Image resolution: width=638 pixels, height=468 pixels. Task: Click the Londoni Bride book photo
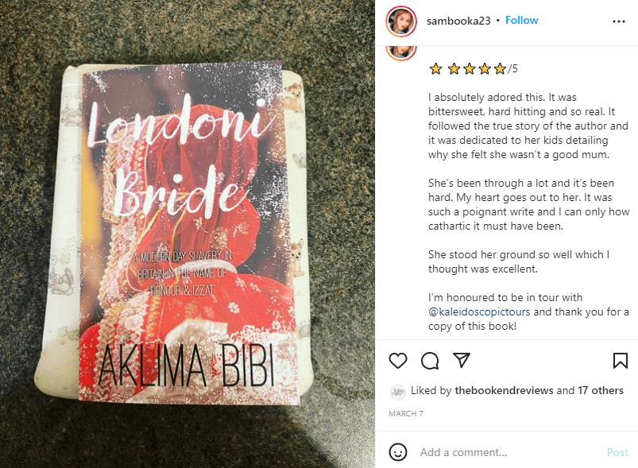[x=188, y=234]
